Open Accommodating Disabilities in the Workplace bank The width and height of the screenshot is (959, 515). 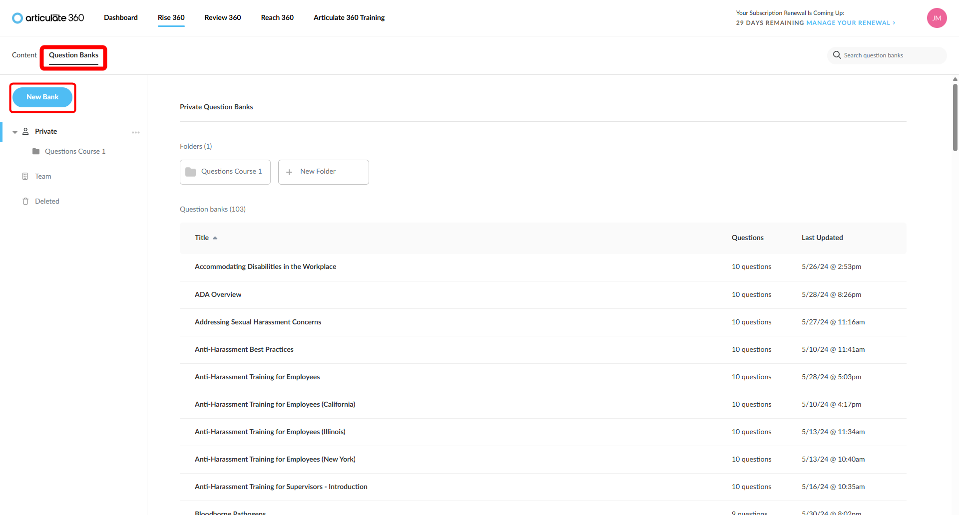[265, 266]
